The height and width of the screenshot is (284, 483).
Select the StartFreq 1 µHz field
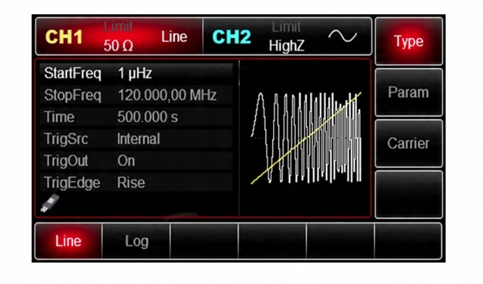click(136, 74)
